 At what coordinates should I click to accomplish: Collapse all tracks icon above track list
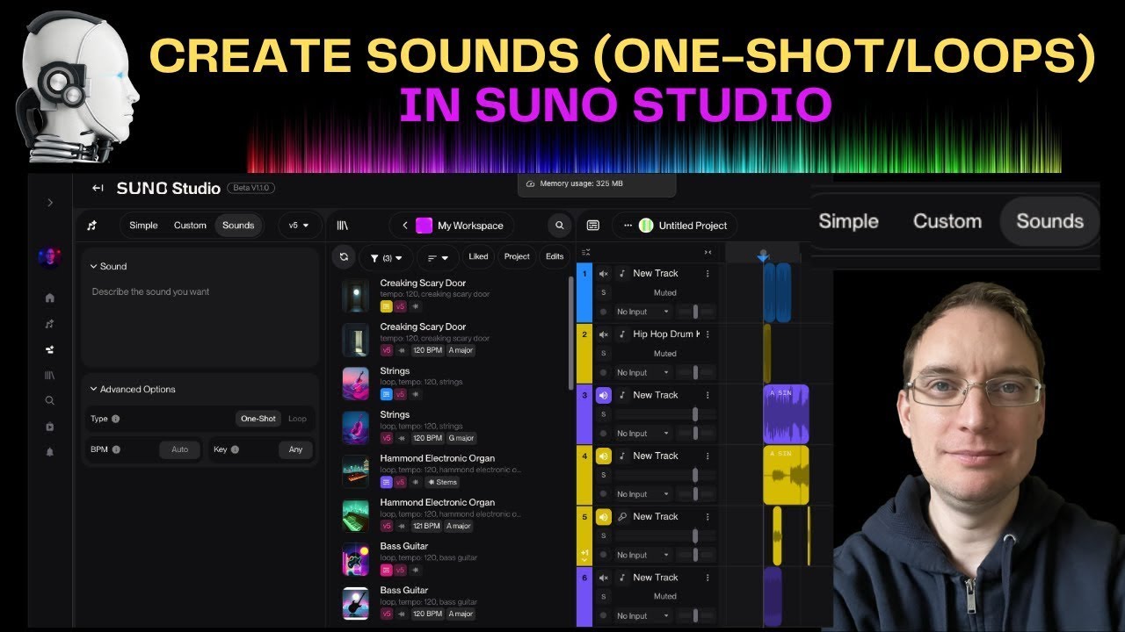pos(586,253)
